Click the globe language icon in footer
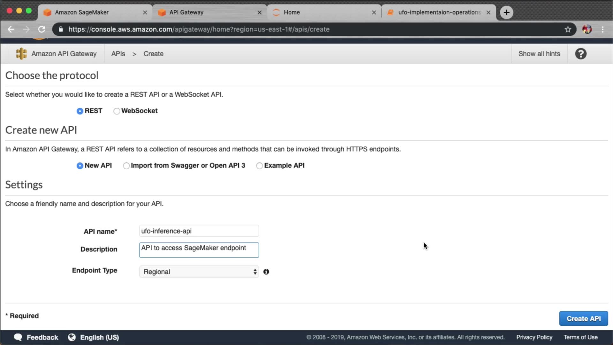Image resolution: width=613 pixels, height=345 pixels. pos(72,337)
